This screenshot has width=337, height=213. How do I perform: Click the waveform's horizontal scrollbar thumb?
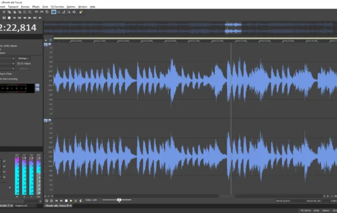click(227, 196)
